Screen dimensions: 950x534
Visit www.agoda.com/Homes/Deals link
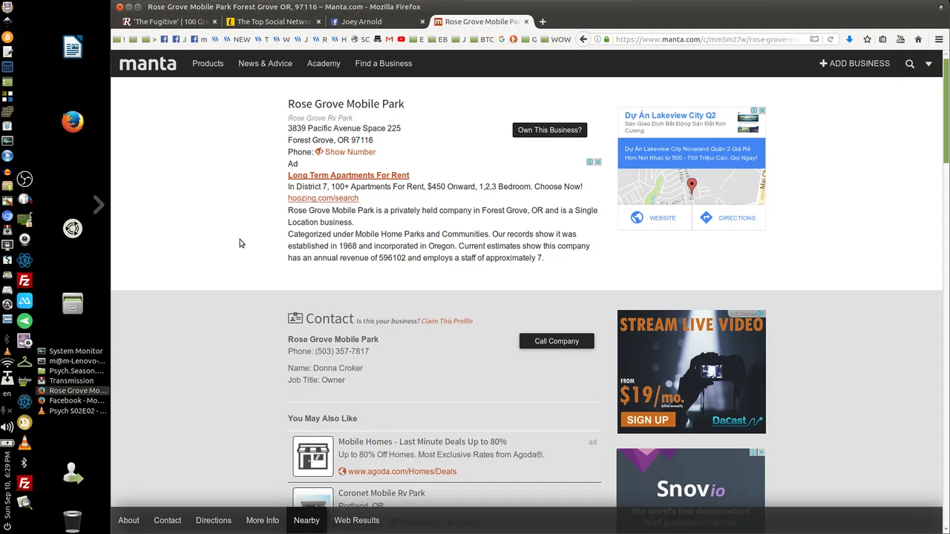tap(402, 472)
